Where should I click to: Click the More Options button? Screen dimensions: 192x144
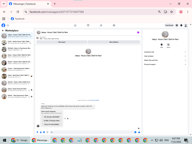tap(114, 42)
